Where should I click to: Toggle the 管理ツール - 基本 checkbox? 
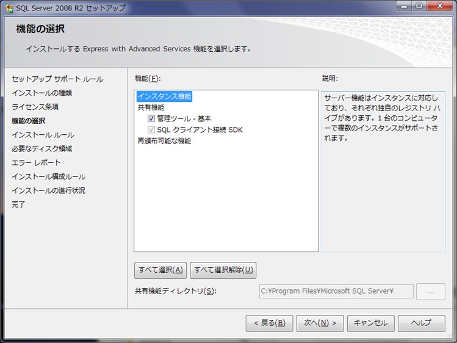[151, 118]
